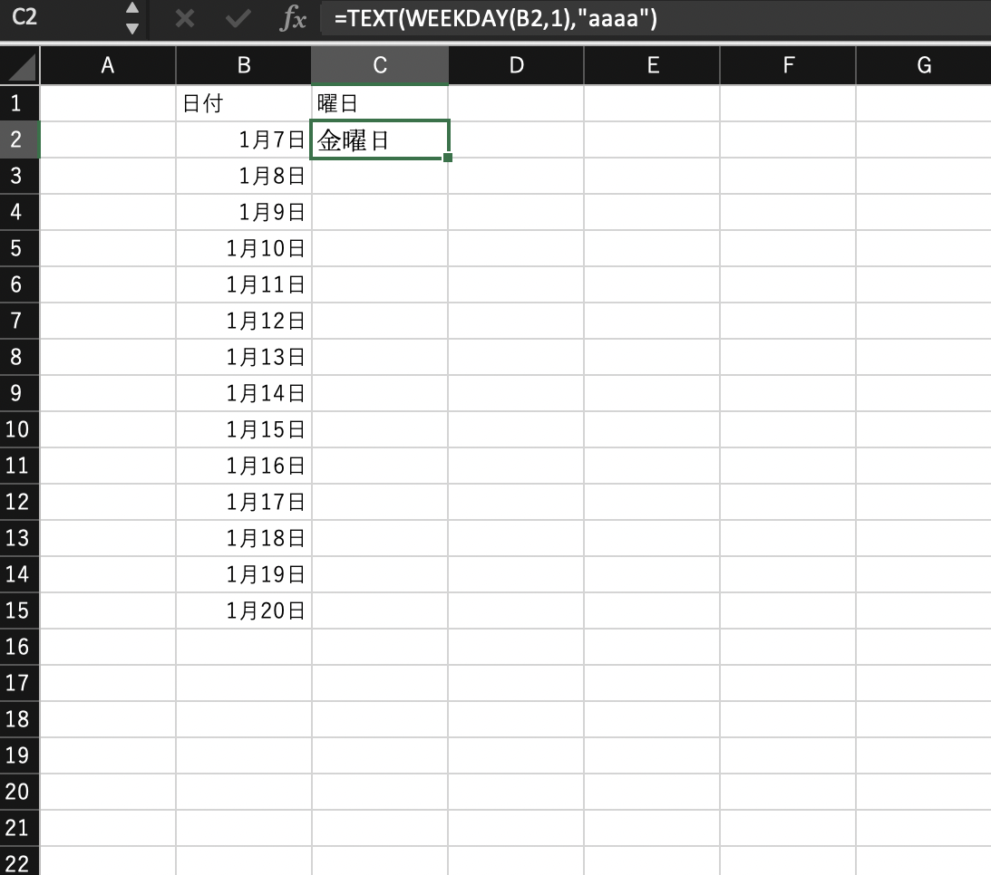
Task: Select the 1月9日 date cell
Action: [x=243, y=212]
